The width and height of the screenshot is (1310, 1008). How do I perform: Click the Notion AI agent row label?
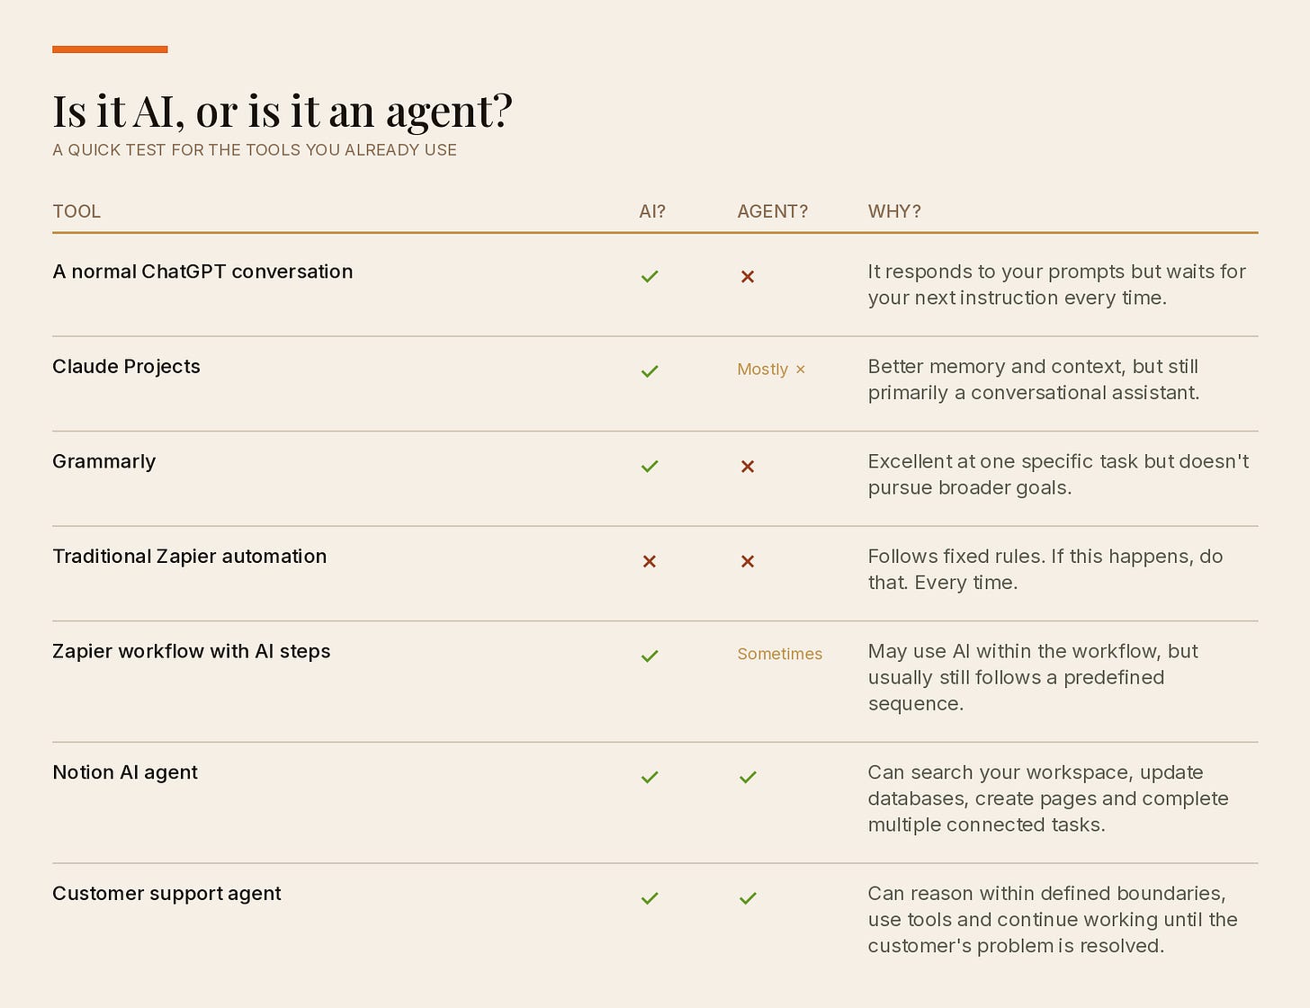pyautogui.click(x=125, y=772)
